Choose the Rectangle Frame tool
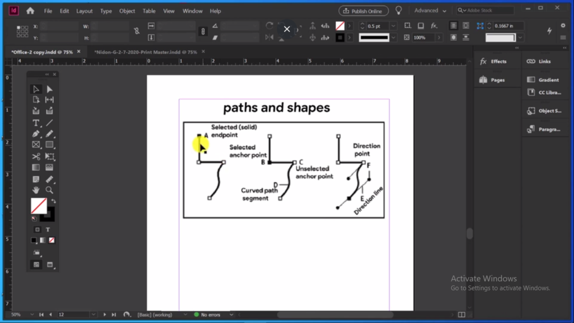 point(36,145)
